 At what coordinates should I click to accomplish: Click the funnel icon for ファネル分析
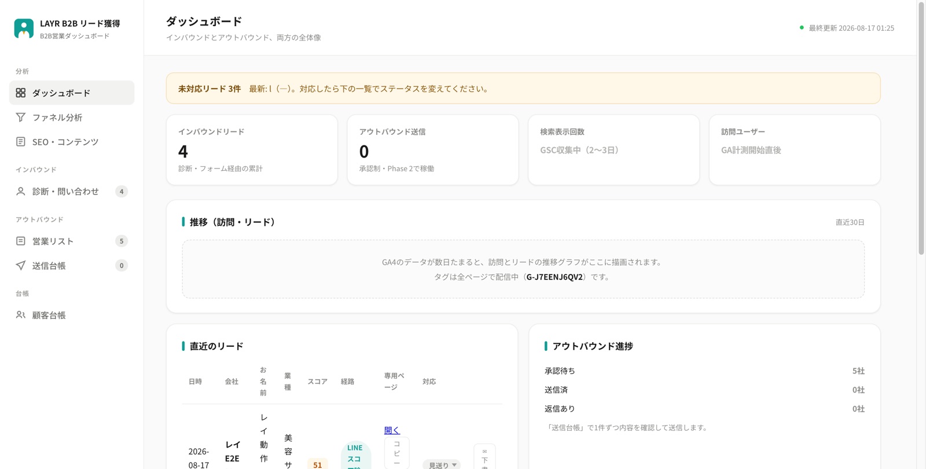[x=21, y=117]
